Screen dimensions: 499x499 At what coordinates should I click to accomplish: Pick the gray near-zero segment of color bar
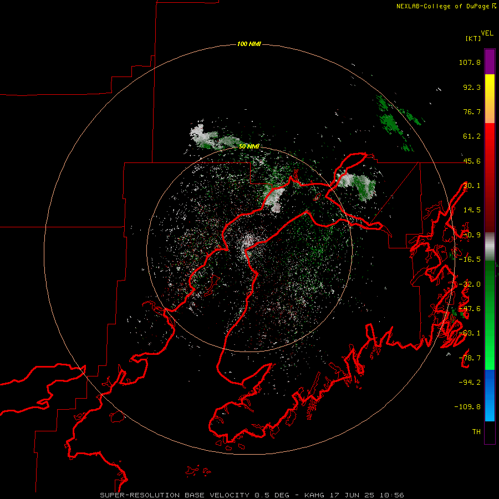click(x=490, y=247)
